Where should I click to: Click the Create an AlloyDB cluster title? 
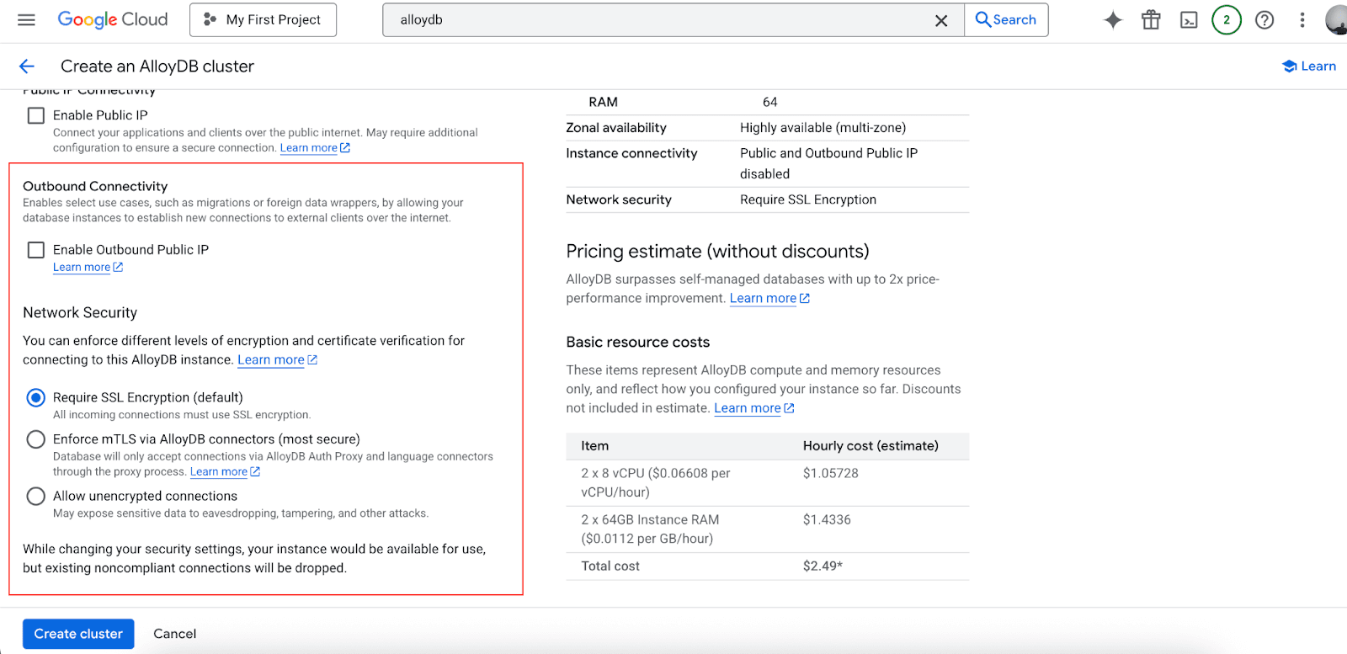157,66
